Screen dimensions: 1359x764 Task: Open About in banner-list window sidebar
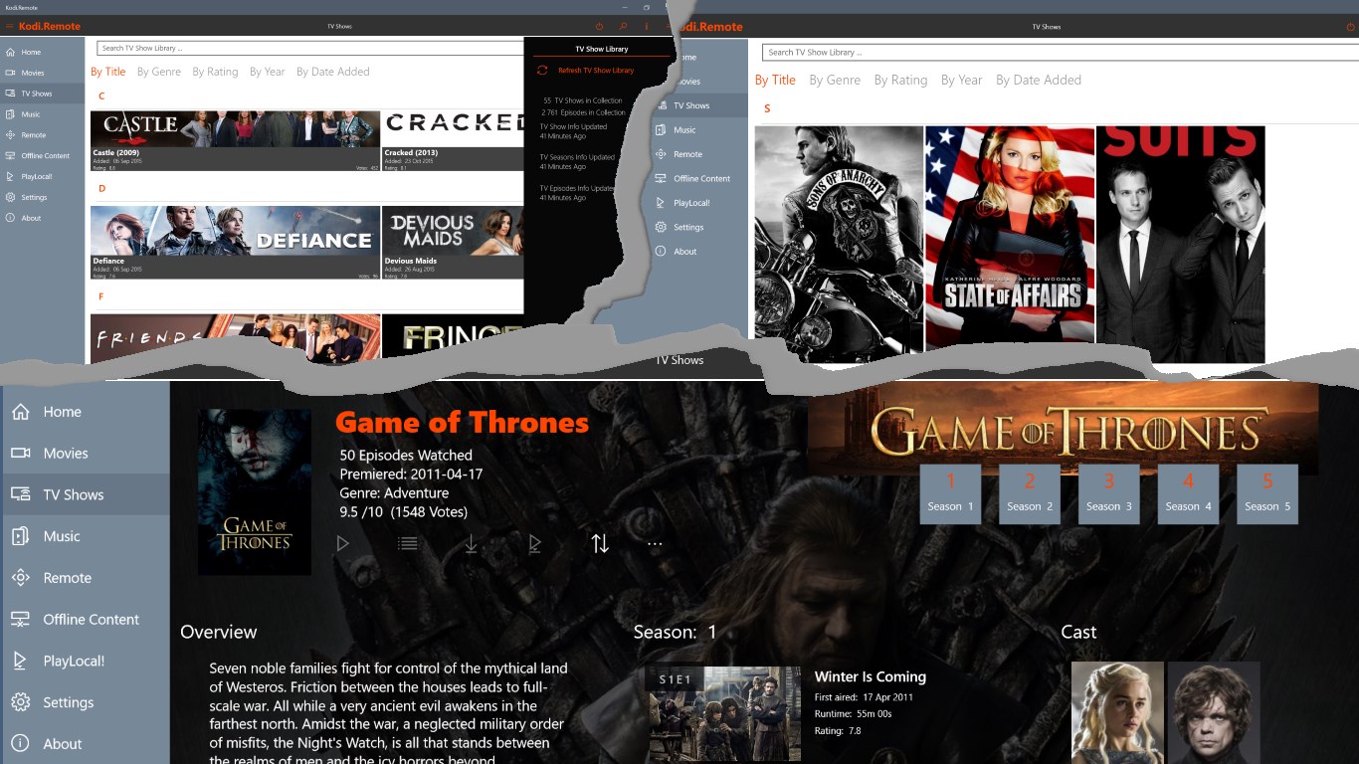pyautogui.click(x=43, y=218)
